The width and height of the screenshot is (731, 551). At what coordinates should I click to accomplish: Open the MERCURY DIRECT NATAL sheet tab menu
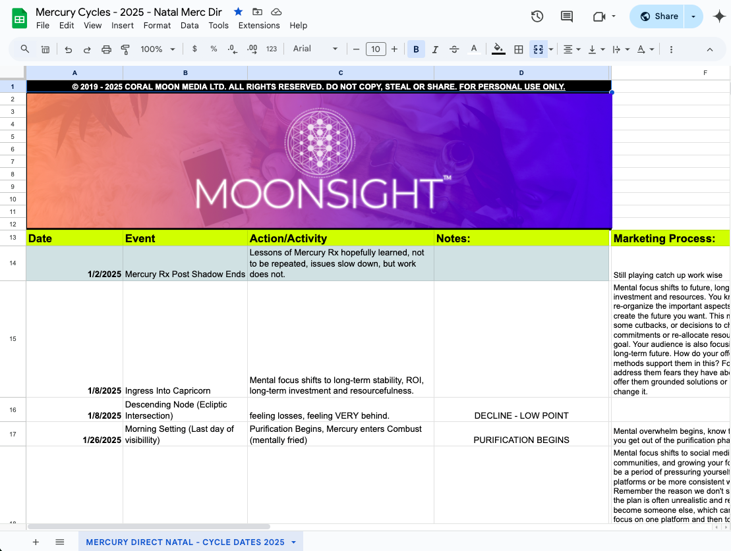coord(294,542)
